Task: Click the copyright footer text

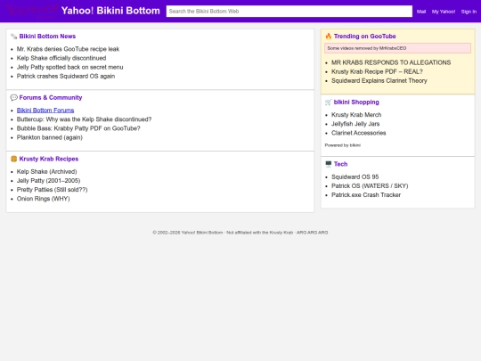Action: point(240,233)
